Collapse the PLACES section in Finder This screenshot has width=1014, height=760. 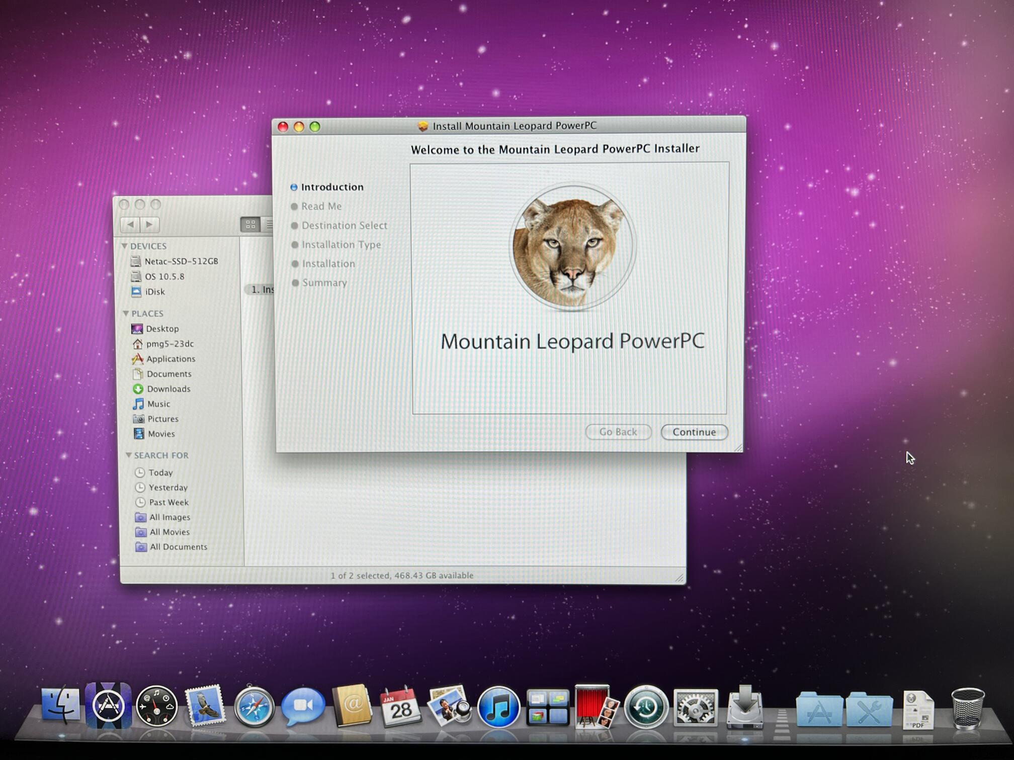[x=126, y=313]
